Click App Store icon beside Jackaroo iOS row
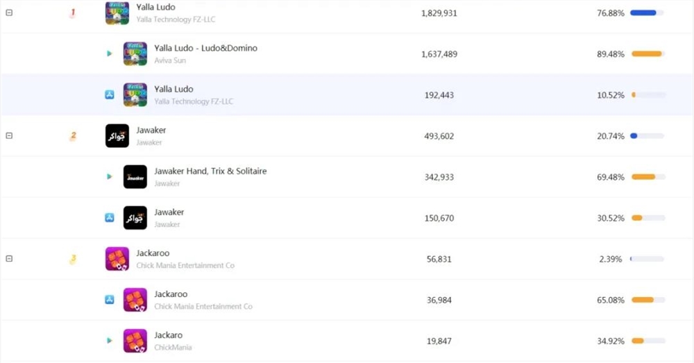 tap(109, 300)
